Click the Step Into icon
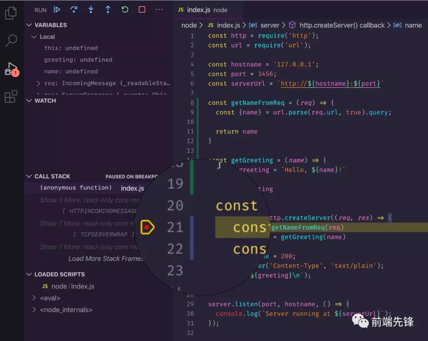 pyautogui.click(x=91, y=10)
